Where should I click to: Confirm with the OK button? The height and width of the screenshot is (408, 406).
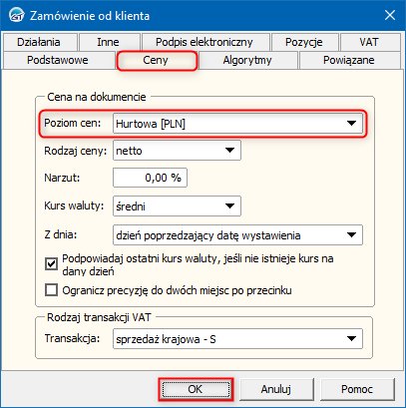point(196,389)
